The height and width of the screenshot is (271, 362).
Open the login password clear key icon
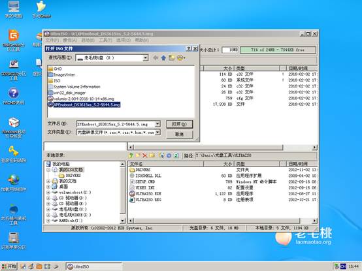(x=13, y=154)
